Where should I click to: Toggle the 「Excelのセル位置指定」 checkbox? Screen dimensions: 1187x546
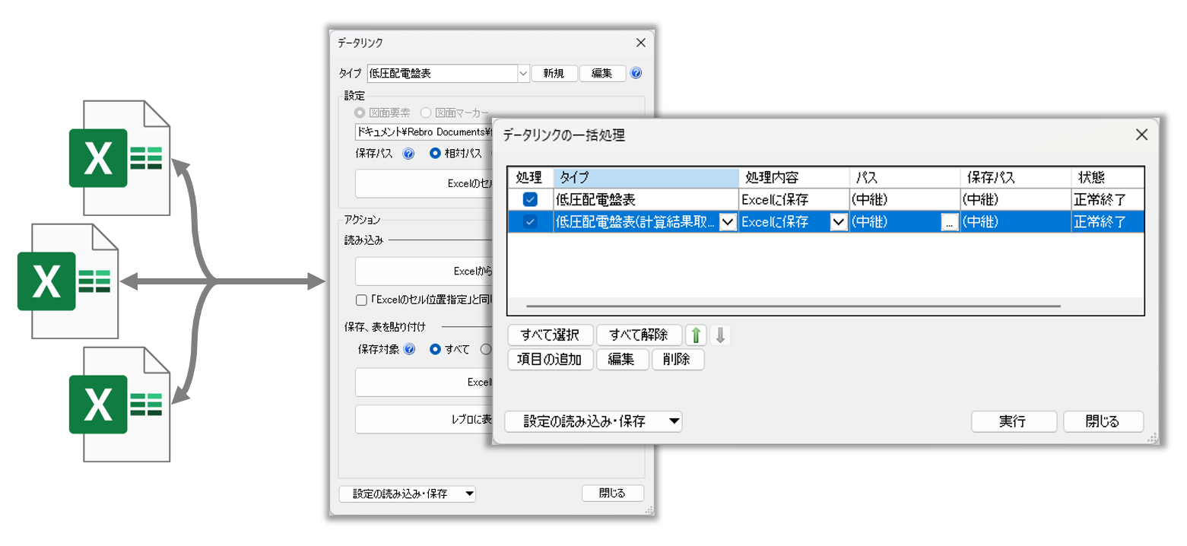362,300
